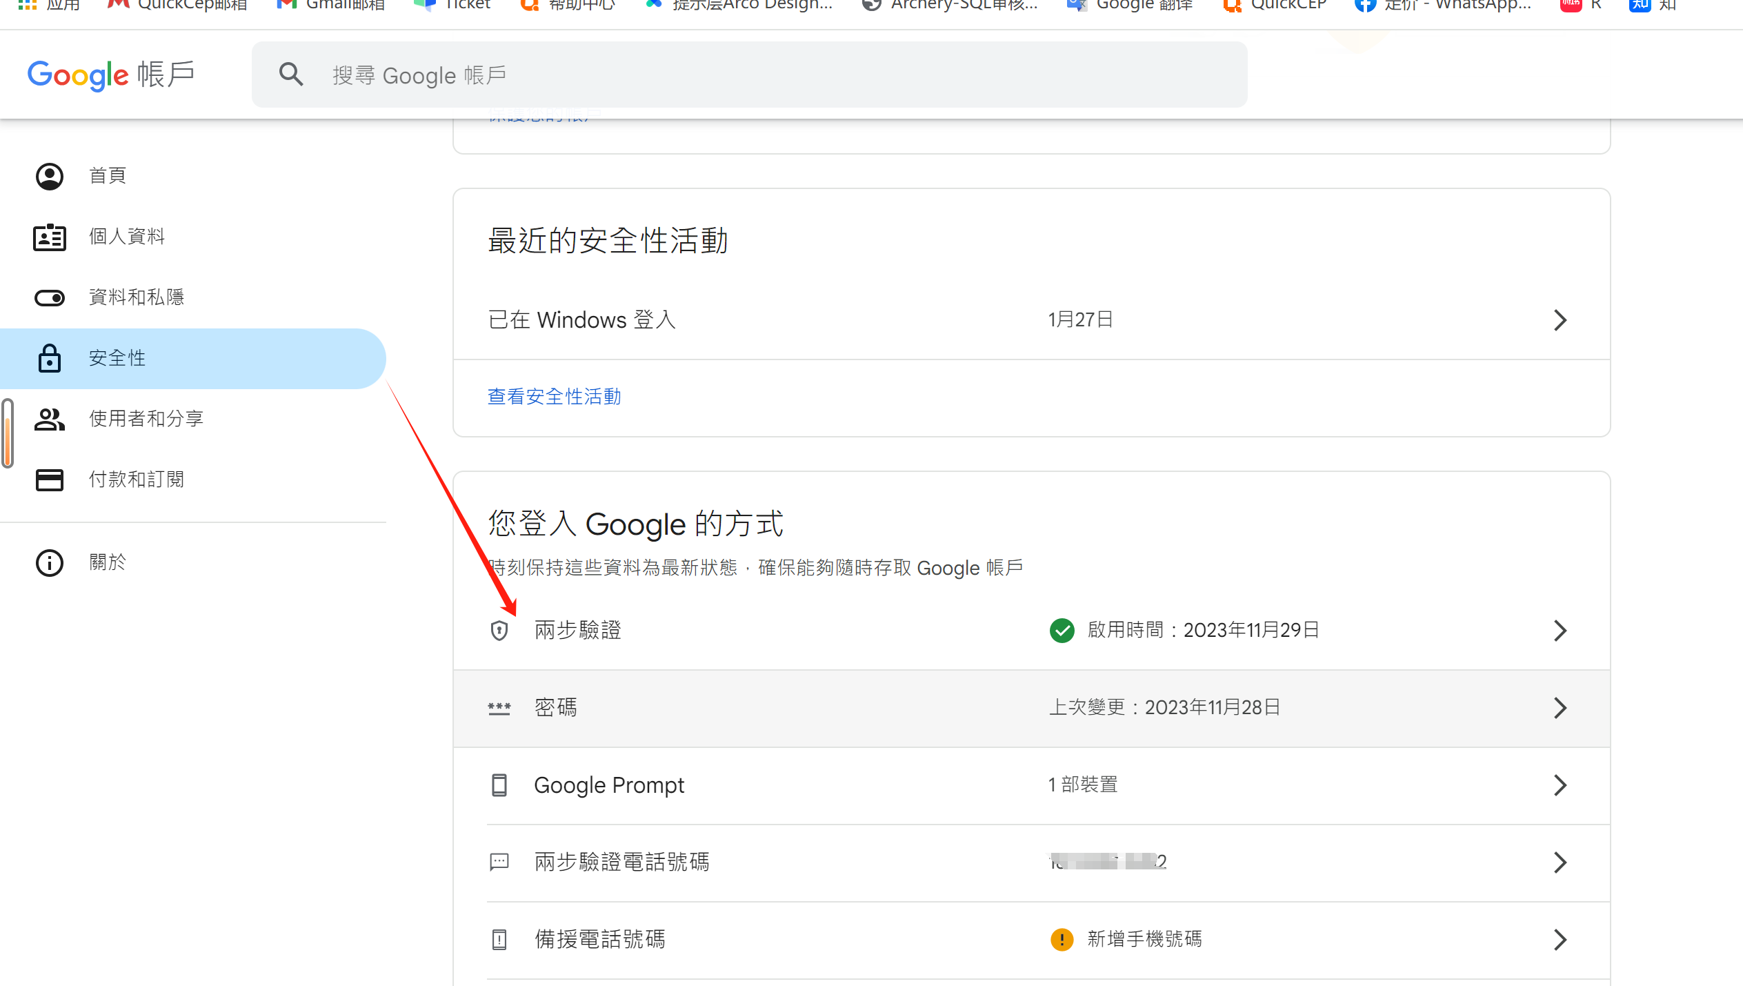
Task: Open the Ticket bookmark
Action: pos(452,6)
